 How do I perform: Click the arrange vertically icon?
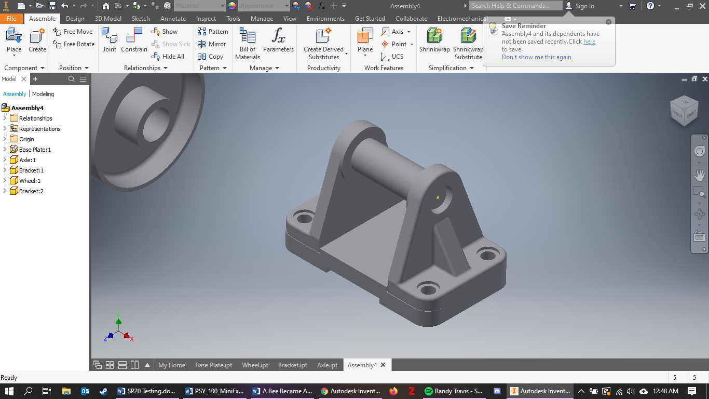tap(135, 365)
